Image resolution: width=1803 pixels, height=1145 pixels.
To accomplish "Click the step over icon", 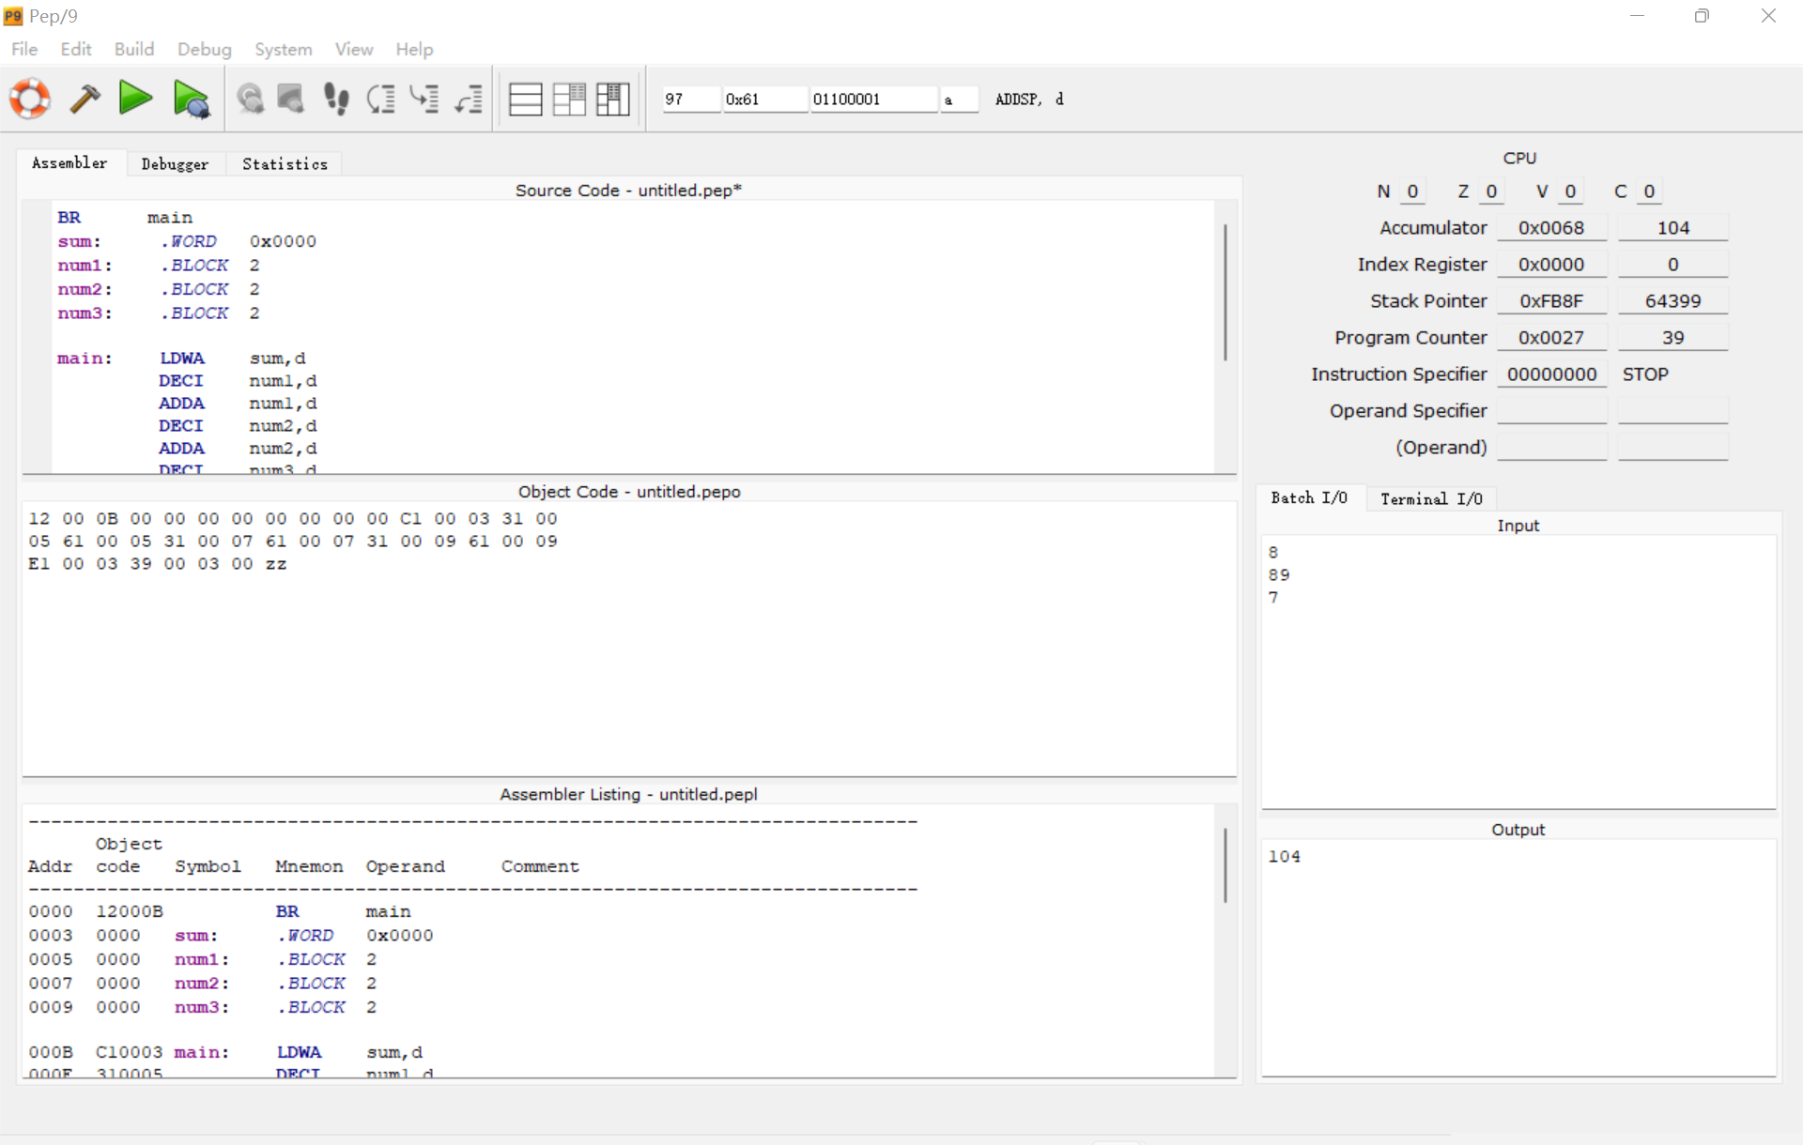I will click(380, 99).
